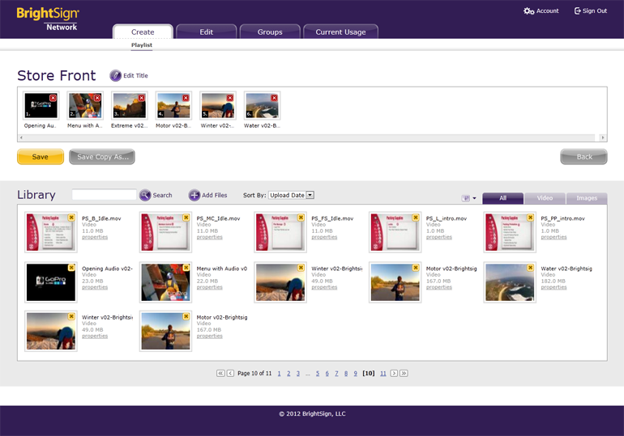The image size is (624, 436).
Task: Go to the last page of library
Action: 404,373
